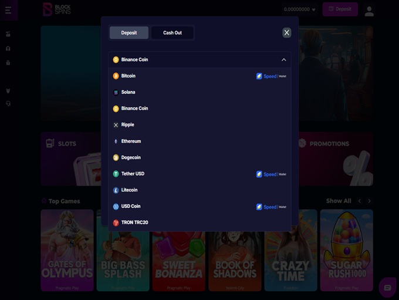The height and width of the screenshot is (300, 399).
Task: Open the live chat bubble icon
Action: 387,288
